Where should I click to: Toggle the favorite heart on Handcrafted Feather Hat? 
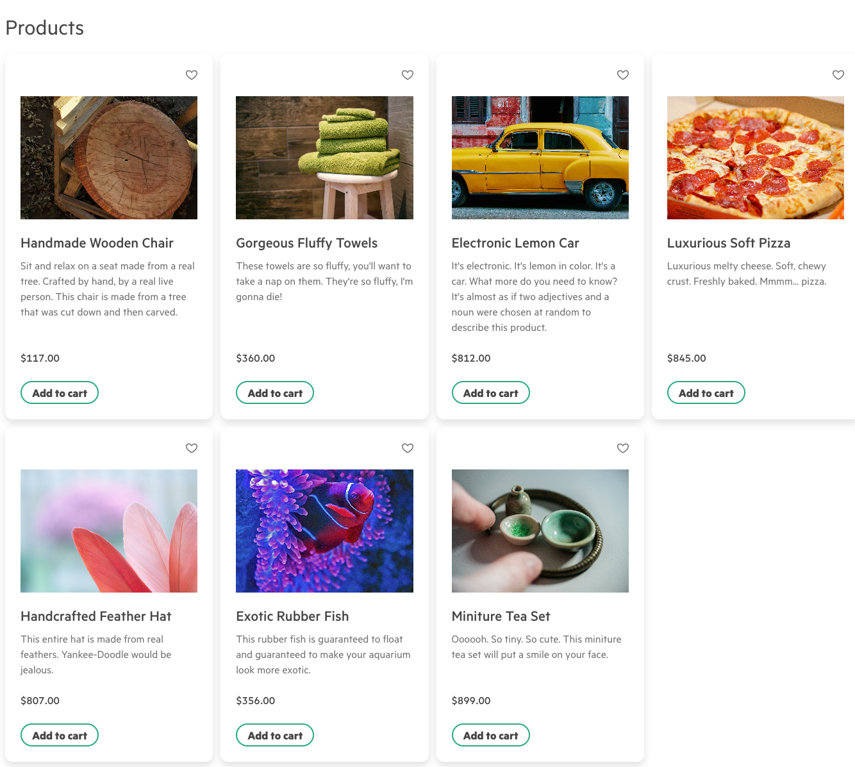(192, 448)
